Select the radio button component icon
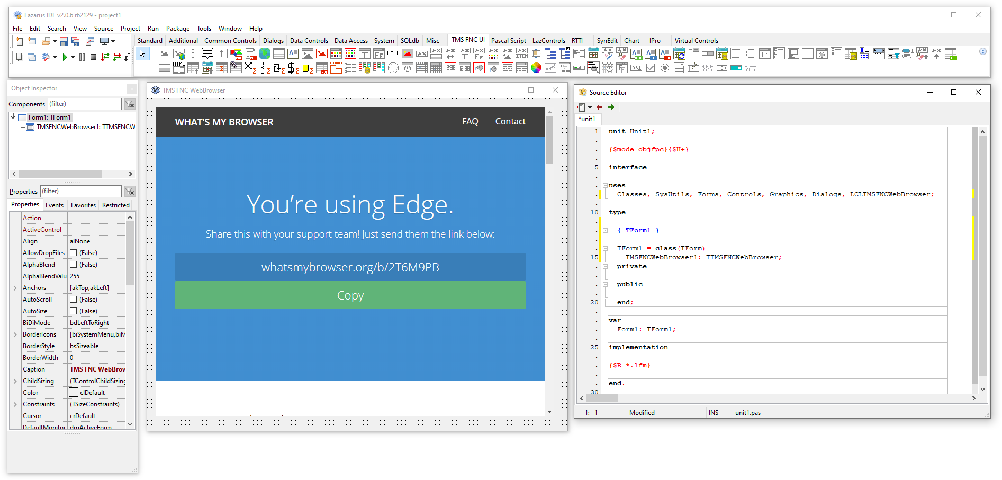The image size is (1002, 480). tap(664, 68)
